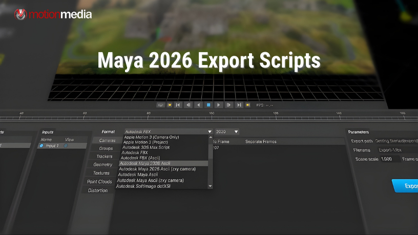Choose Autodesk 3DS Max Script format
The width and height of the screenshot is (418, 235).
point(146,147)
